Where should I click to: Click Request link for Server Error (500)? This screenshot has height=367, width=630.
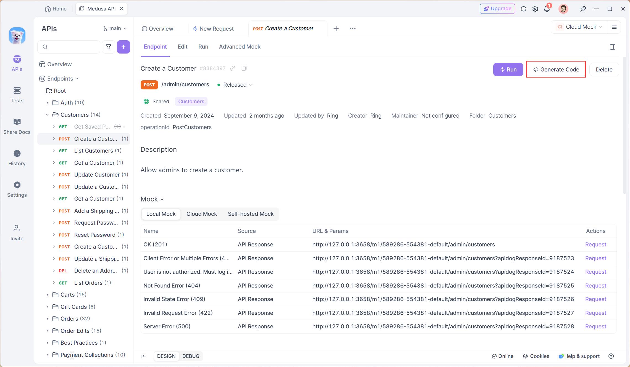[596, 326]
